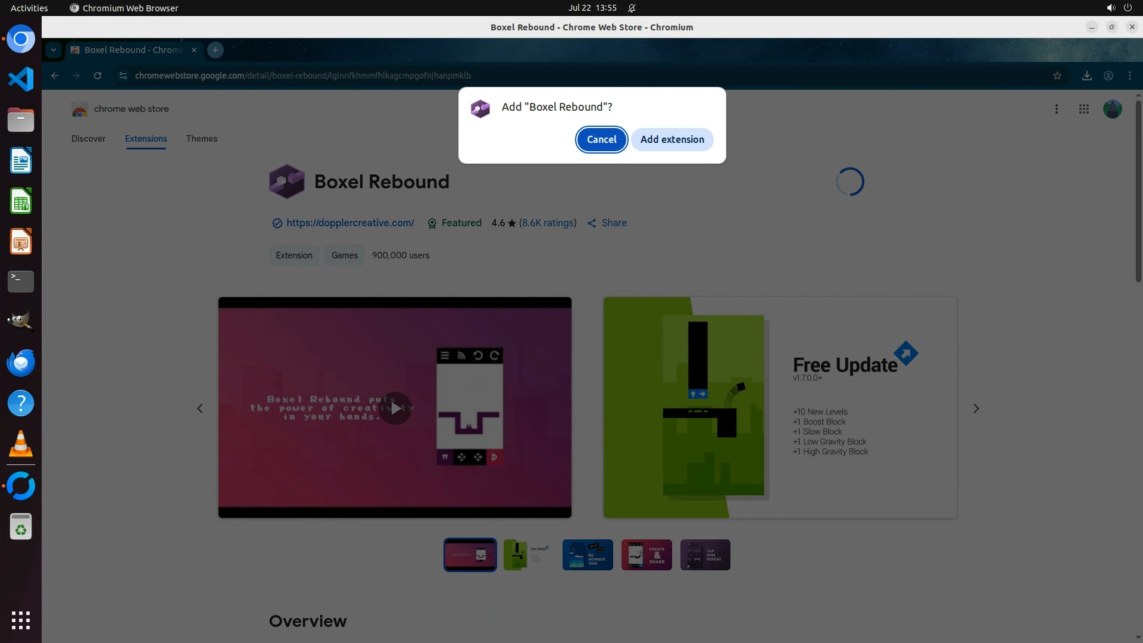Open Chromium three-dot main menu

pyautogui.click(x=1129, y=76)
